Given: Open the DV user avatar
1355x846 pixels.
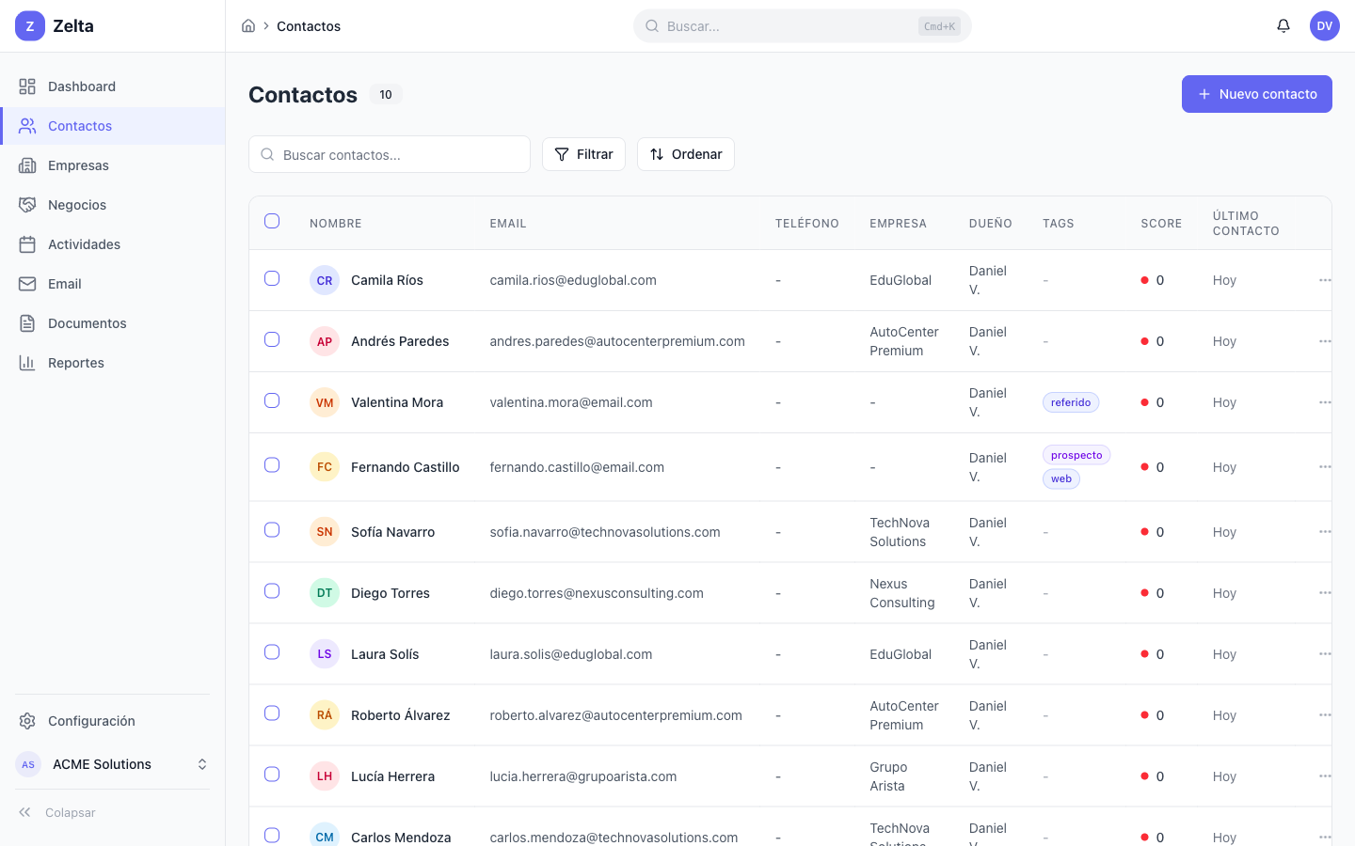Looking at the screenshot, I should coord(1324,26).
